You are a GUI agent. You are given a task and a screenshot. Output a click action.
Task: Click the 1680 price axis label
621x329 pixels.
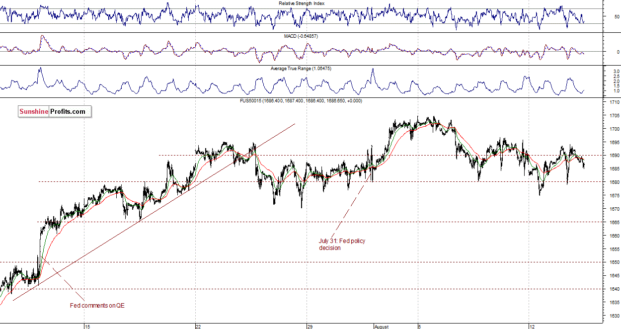(x=614, y=182)
